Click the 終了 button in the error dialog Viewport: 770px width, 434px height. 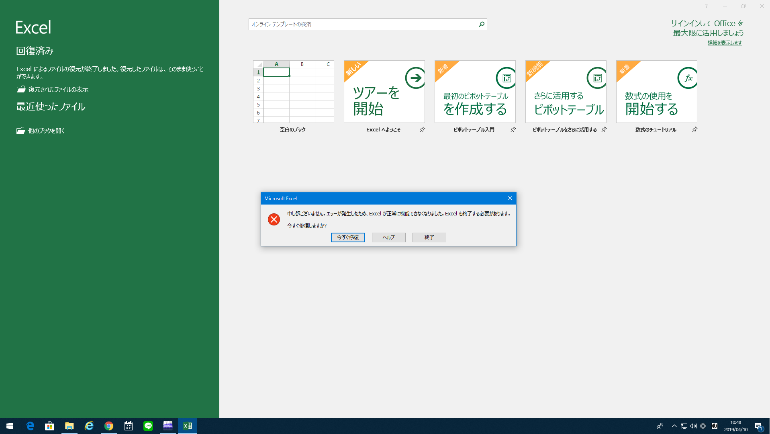(429, 237)
